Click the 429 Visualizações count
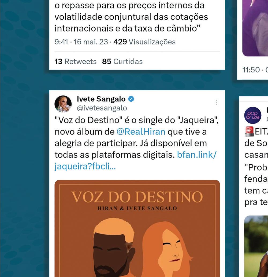Screen dimensions: 268x277 (x=144, y=42)
